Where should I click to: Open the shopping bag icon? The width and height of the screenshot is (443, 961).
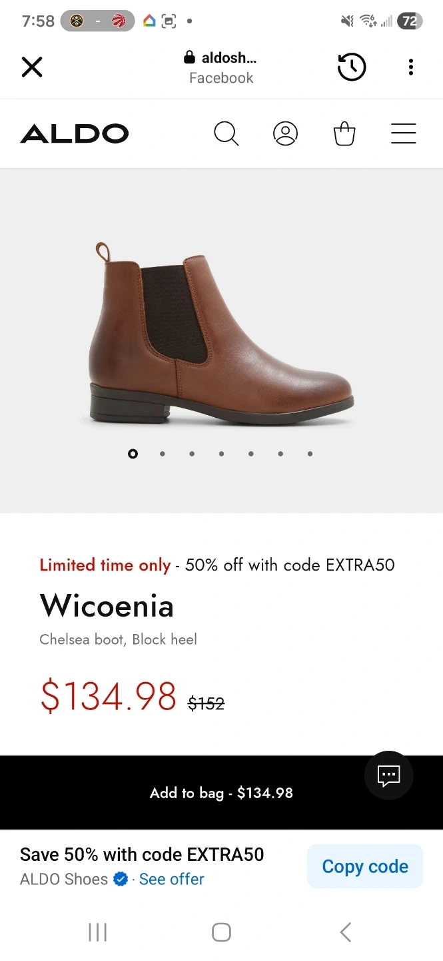[344, 134]
